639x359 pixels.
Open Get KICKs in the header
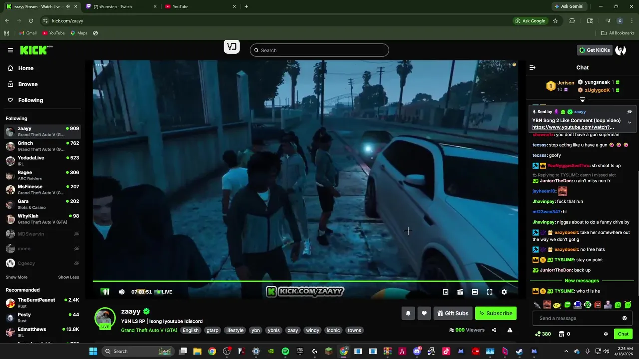(x=594, y=50)
